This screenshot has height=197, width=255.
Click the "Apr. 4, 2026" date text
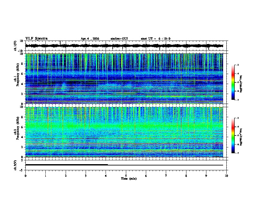[90, 39]
